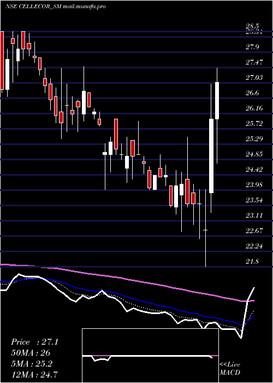Click the 27.03 price axis label
Viewport: 273px width, 383px height.
(x=254, y=78)
